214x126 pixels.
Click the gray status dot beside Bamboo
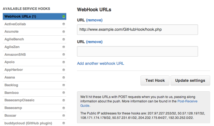[x=64, y=93]
